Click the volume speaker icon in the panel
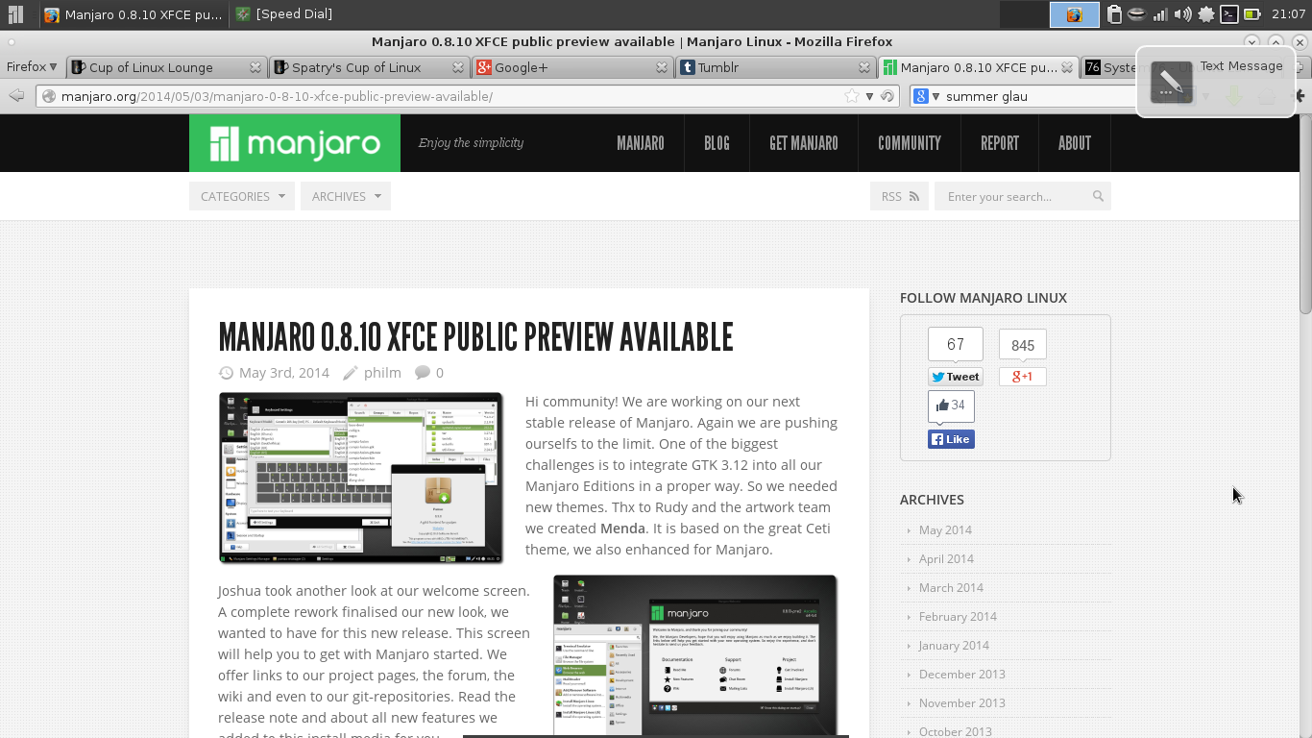 point(1183,14)
